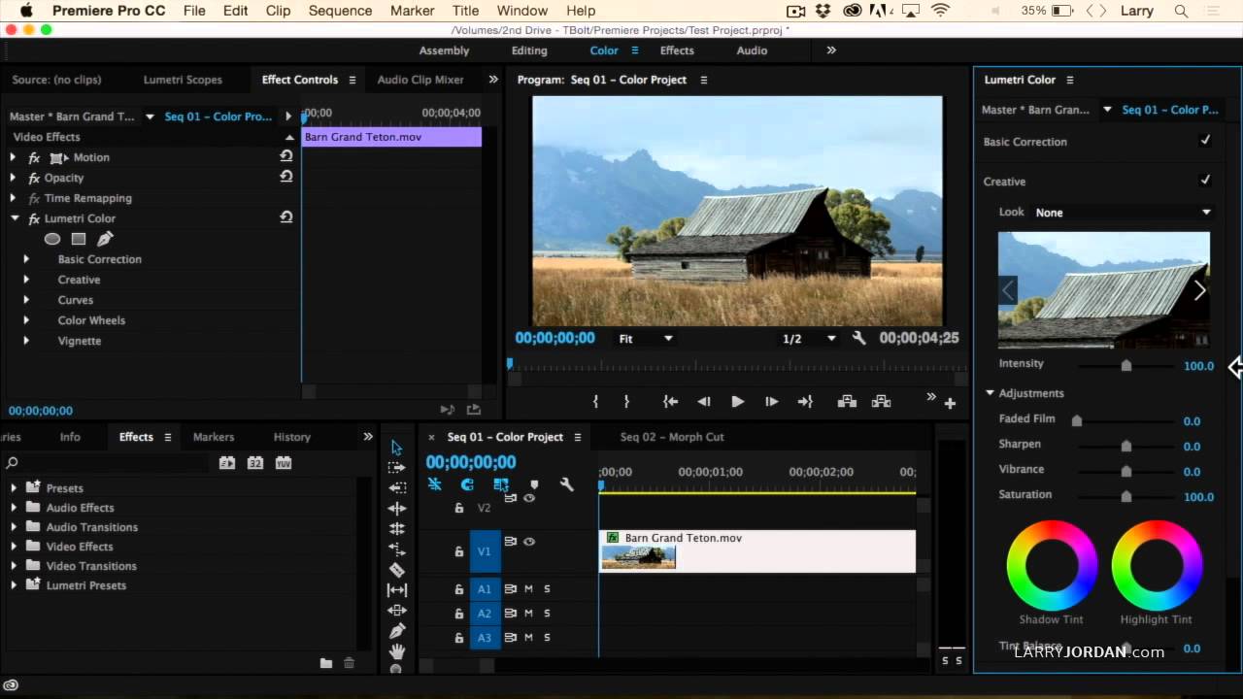Collapse the Lumetri Color effect in Effect Controls
Image resolution: width=1243 pixels, height=699 pixels.
point(14,217)
